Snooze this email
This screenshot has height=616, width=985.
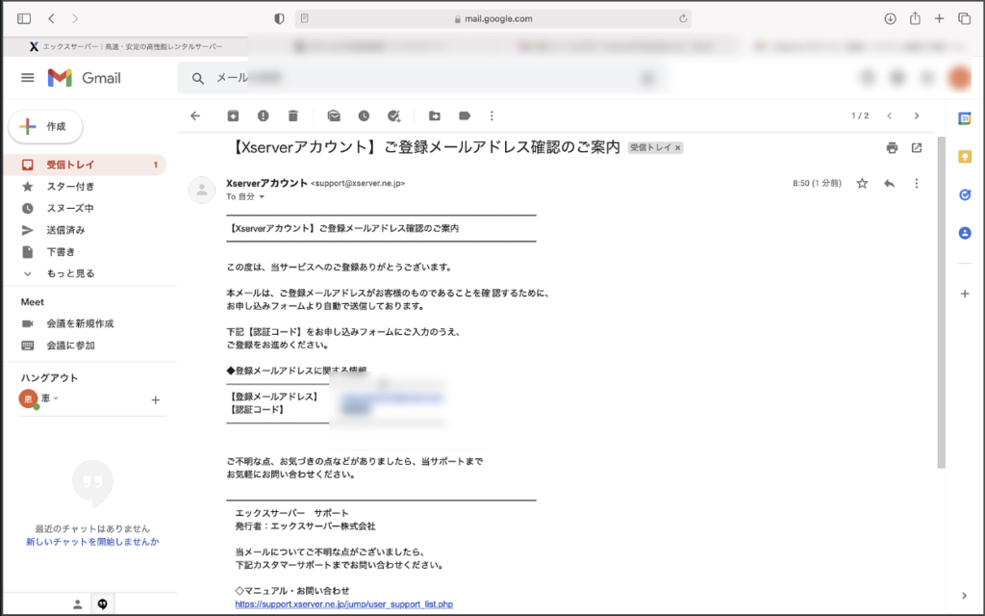pos(364,115)
